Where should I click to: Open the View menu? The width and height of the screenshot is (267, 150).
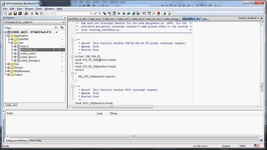[x=20, y=9]
